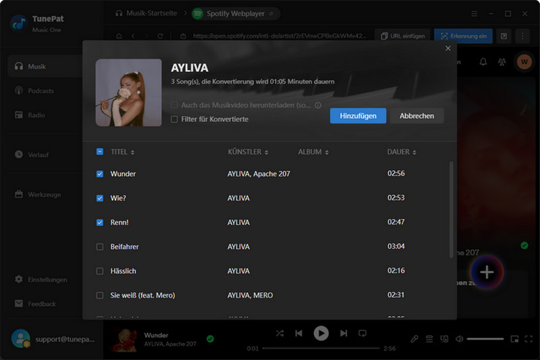This screenshot has height=360, width=540.
Task: Open the Musik sidebar section
Action: [45, 66]
